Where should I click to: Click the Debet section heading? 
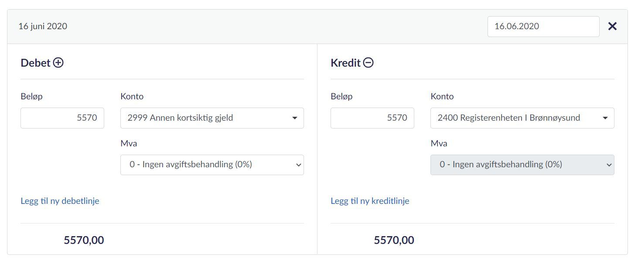[x=35, y=63]
